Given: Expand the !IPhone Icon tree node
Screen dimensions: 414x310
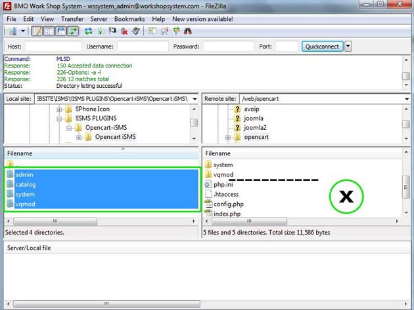Looking at the screenshot, I should [x=59, y=109].
